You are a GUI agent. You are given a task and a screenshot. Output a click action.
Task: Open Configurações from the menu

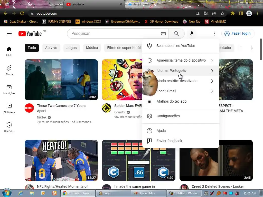pyautogui.click(x=181, y=116)
